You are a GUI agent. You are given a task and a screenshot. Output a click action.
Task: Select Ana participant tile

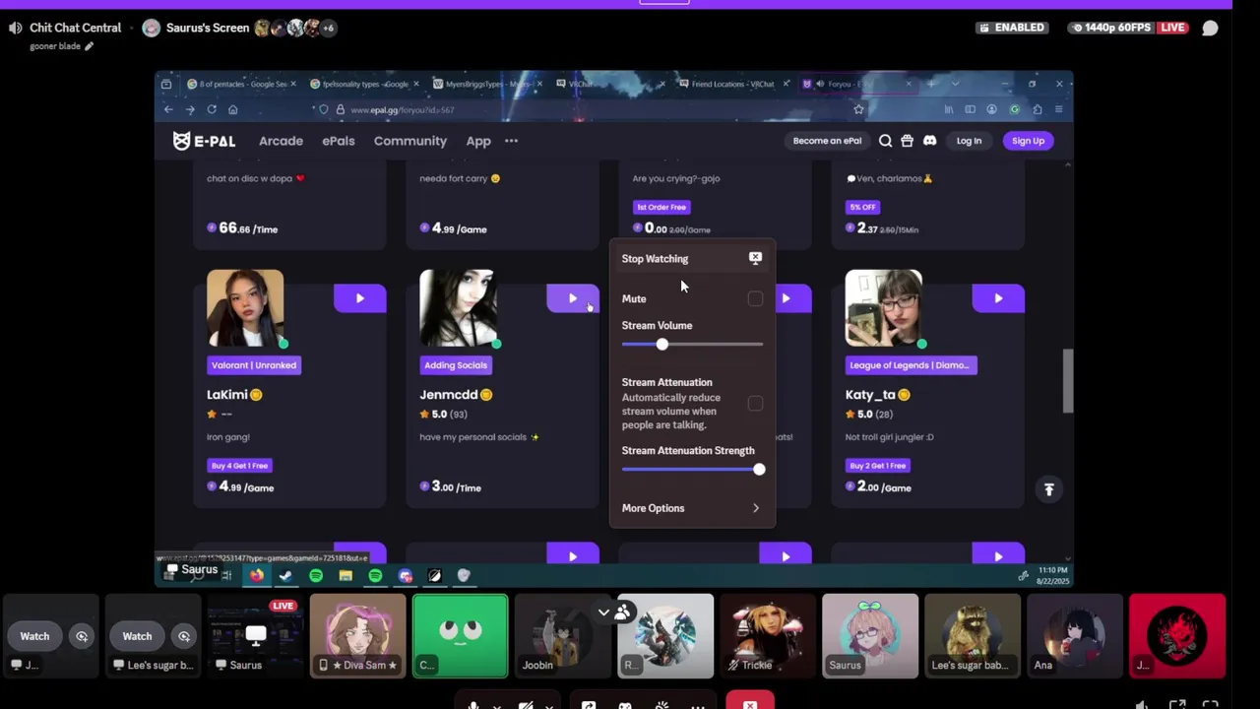[x=1075, y=636]
